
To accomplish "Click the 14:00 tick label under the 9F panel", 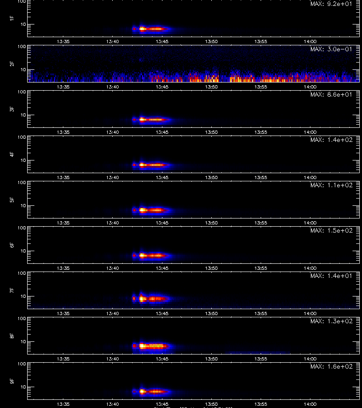I will coord(310,404).
